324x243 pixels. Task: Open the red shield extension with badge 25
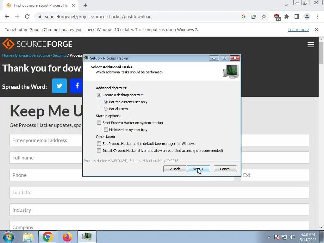click(277, 17)
